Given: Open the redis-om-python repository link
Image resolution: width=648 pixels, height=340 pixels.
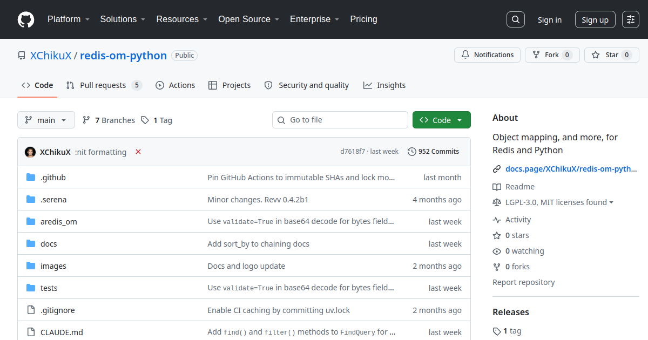Looking at the screenshot, I should [x=123, y=56].
